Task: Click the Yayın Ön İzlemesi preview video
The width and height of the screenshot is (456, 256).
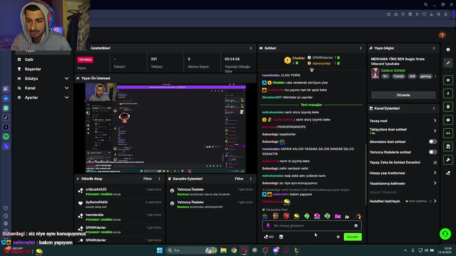Action: point(165,128)
